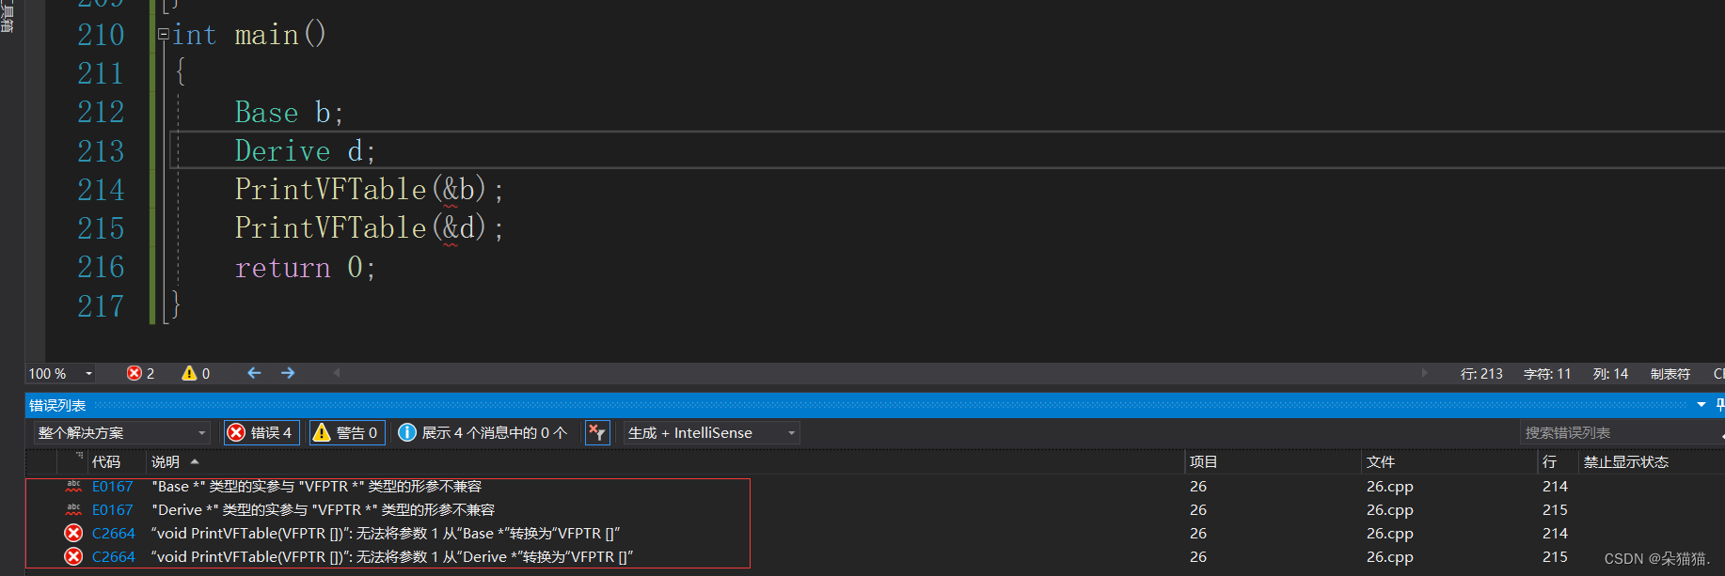
Task: Navigate back with the left arrow
Action: (x=254, y=373)
